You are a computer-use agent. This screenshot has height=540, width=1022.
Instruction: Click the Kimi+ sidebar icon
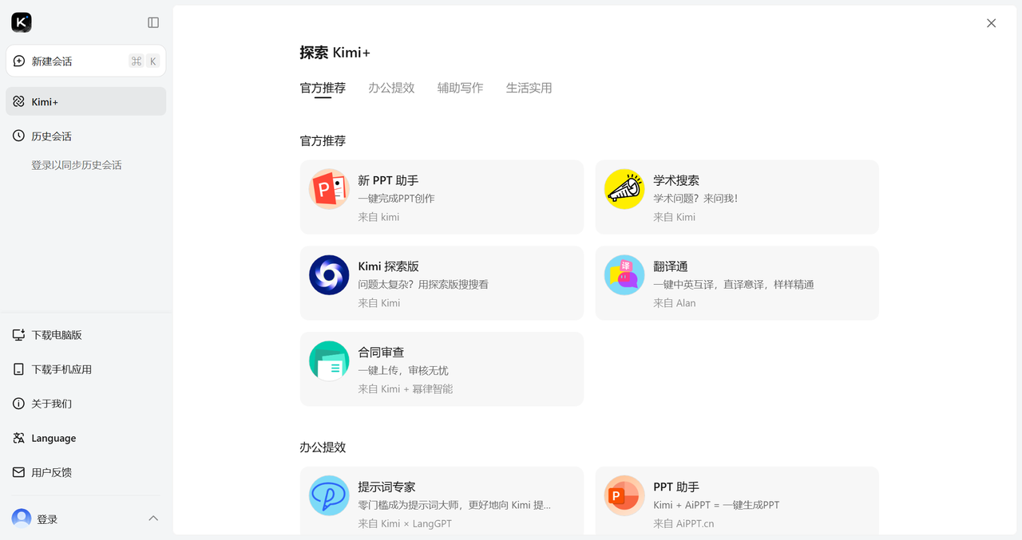(19, 101)
